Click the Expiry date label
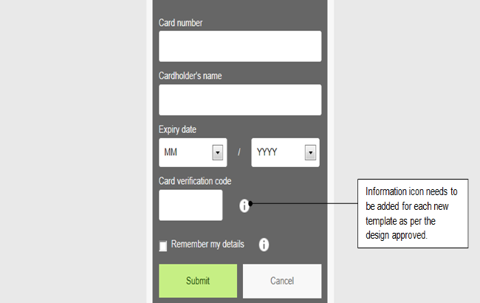This screenshot has height=303, width=480. coord(178,129)
